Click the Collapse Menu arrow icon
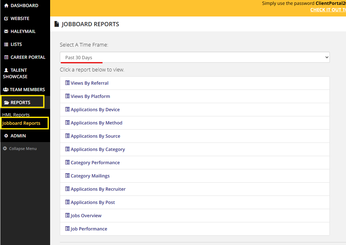Image resolution: width=346 pixels, height=245 pixels. click(5, 149)
